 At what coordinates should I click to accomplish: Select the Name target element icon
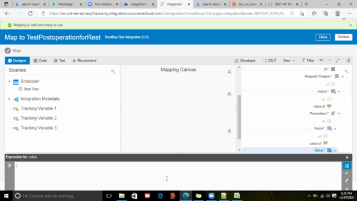[330, 128]
